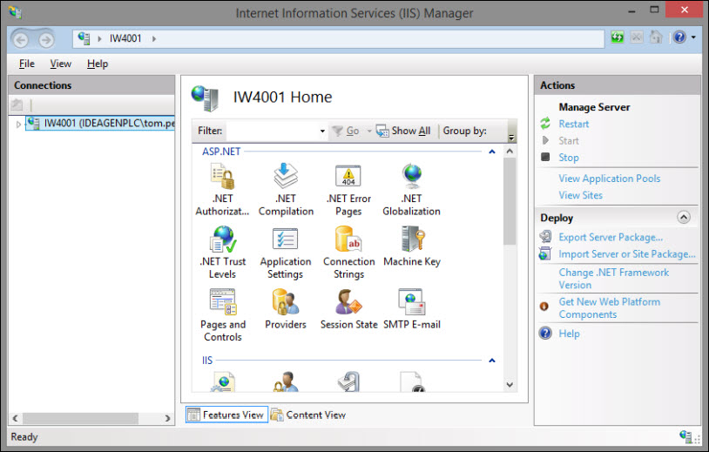Open Machine Key feature
The image size is (709, 452).
coord(411,246)
